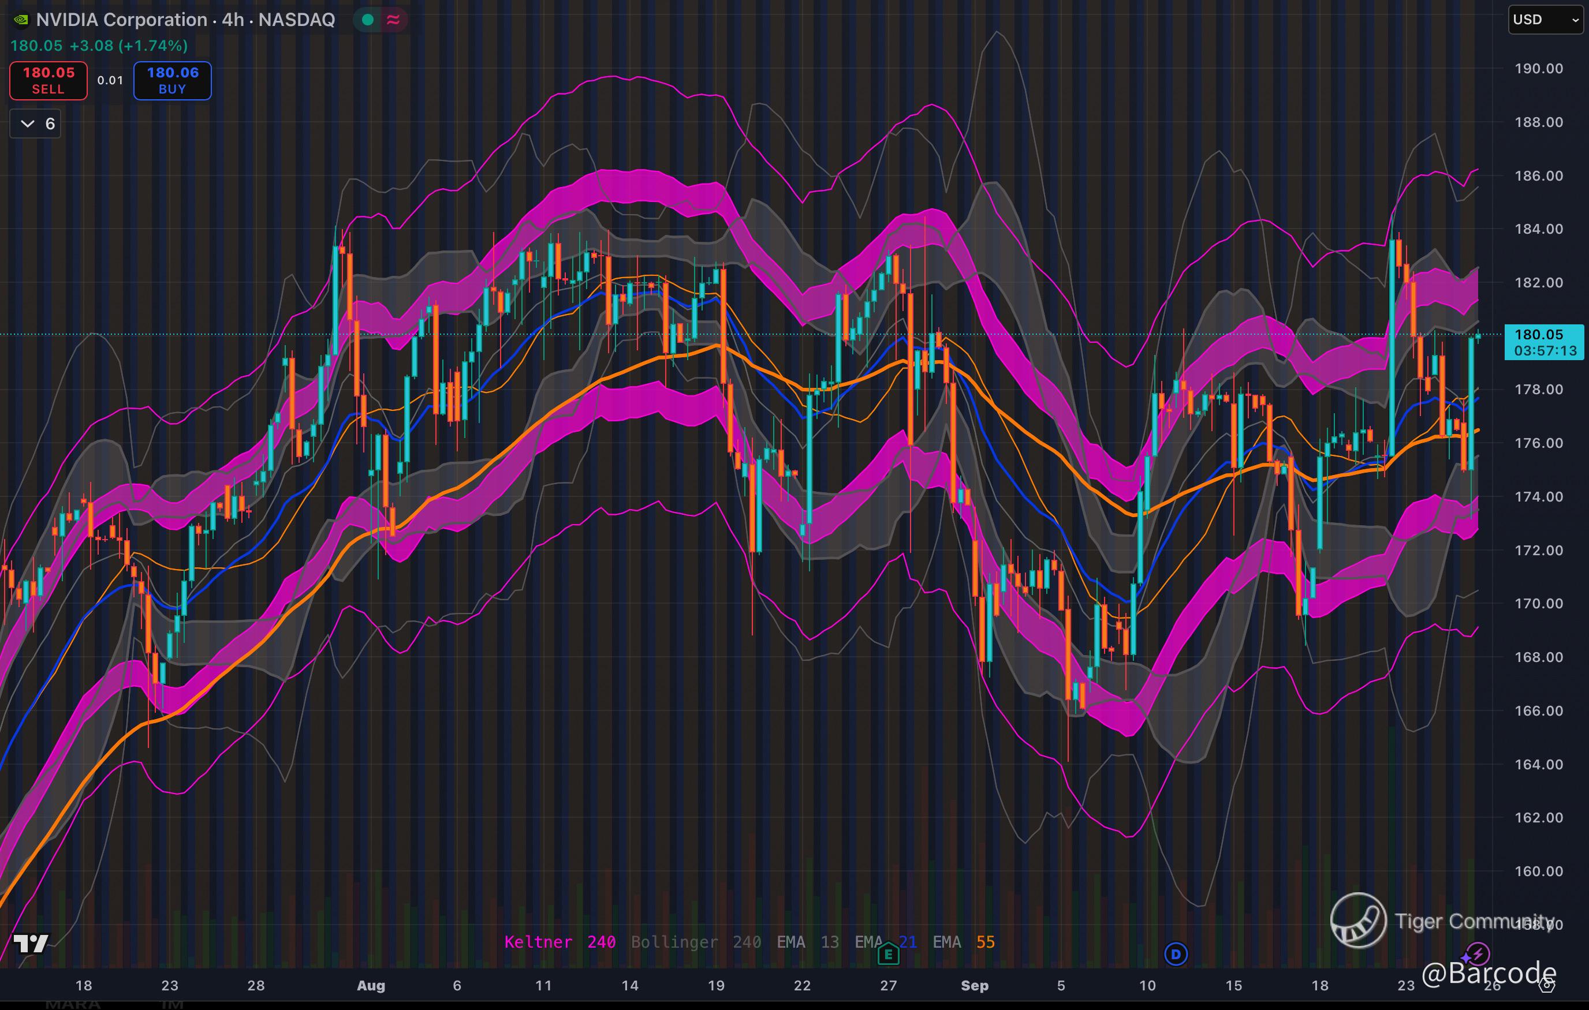1589x1010 pixels.
Task: Open the USD currency dropdown
Action: tap(1546, 20)
